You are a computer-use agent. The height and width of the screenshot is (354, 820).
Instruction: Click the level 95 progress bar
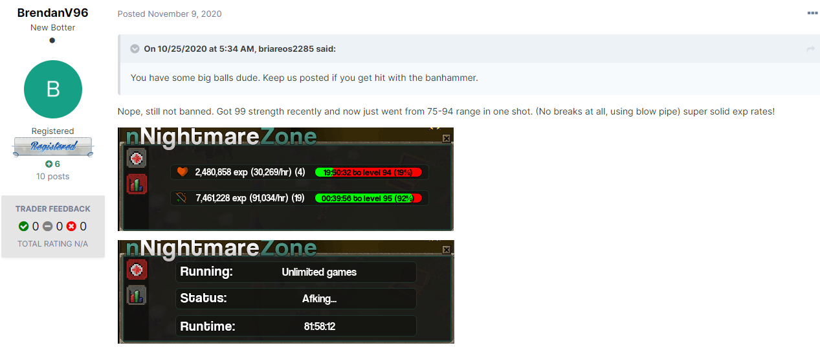pyautogui.click(x=368, y=198)
